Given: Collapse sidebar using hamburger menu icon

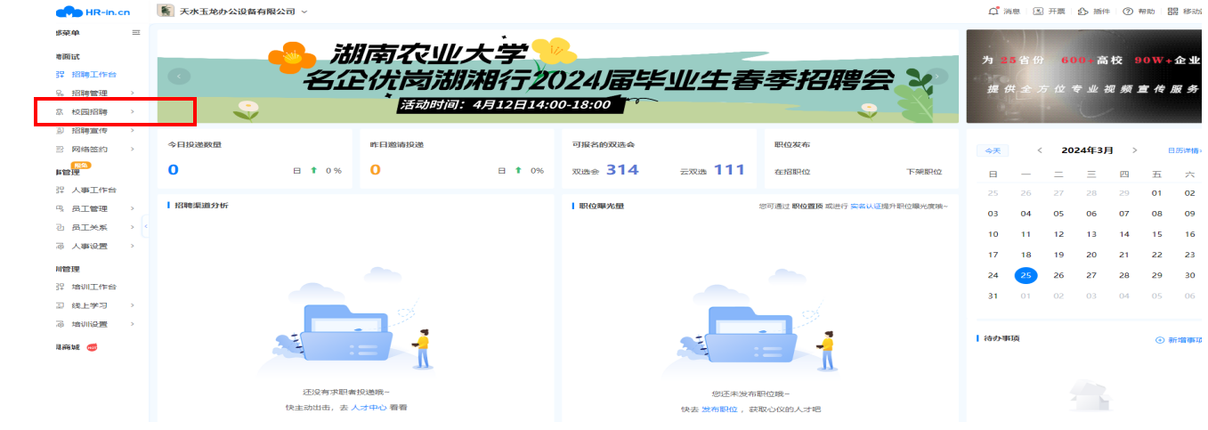Looking at the screenshot, I should (136, 33).
